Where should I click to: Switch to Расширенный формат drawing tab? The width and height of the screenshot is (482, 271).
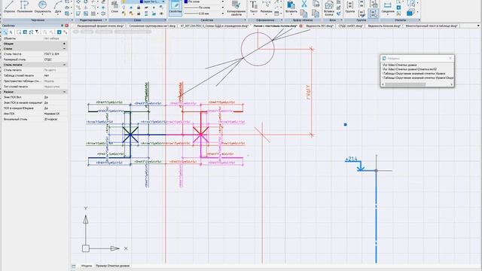point(99,26)
